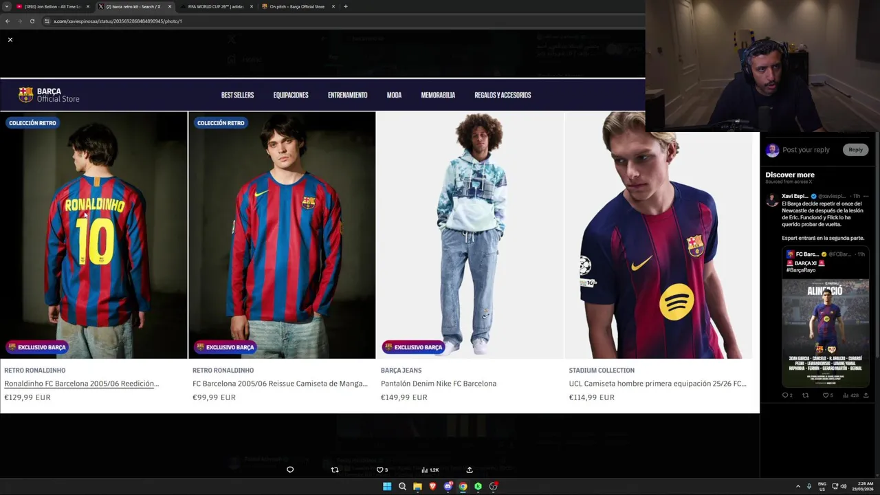Open Brave browser from the taskbar

coord(432,487)
